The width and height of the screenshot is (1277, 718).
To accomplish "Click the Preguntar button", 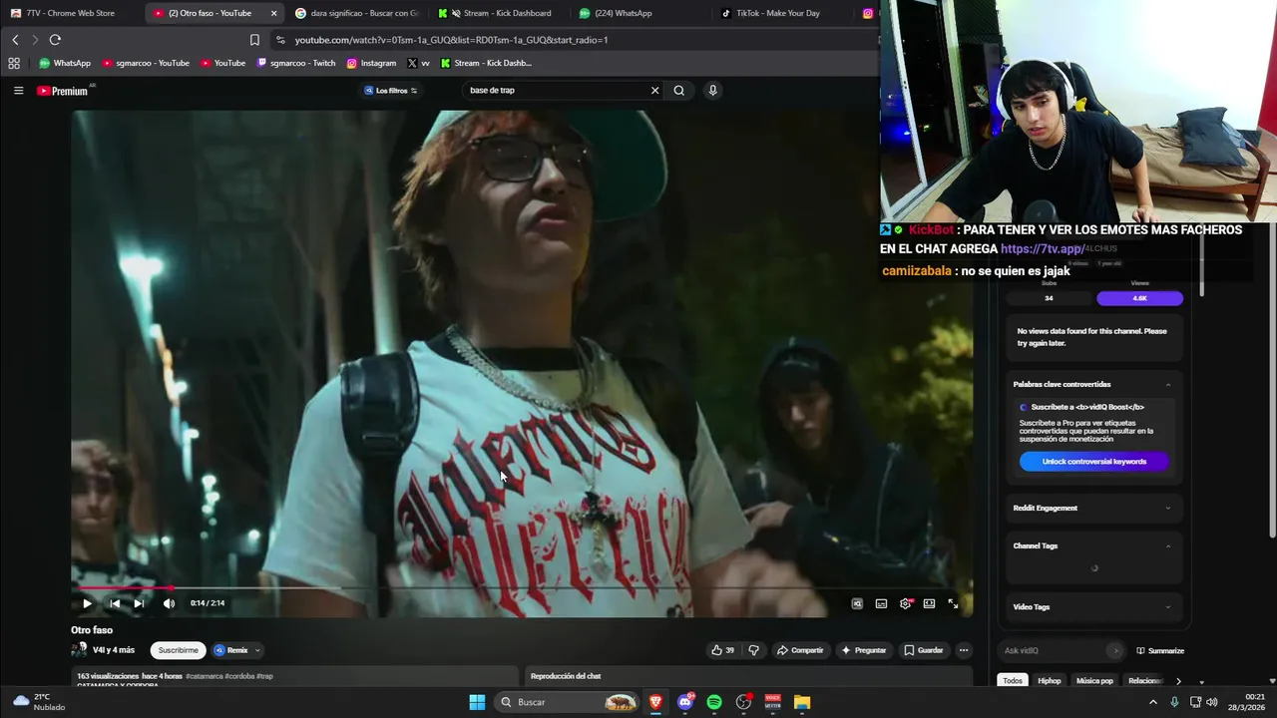I will tap(863, 650).
